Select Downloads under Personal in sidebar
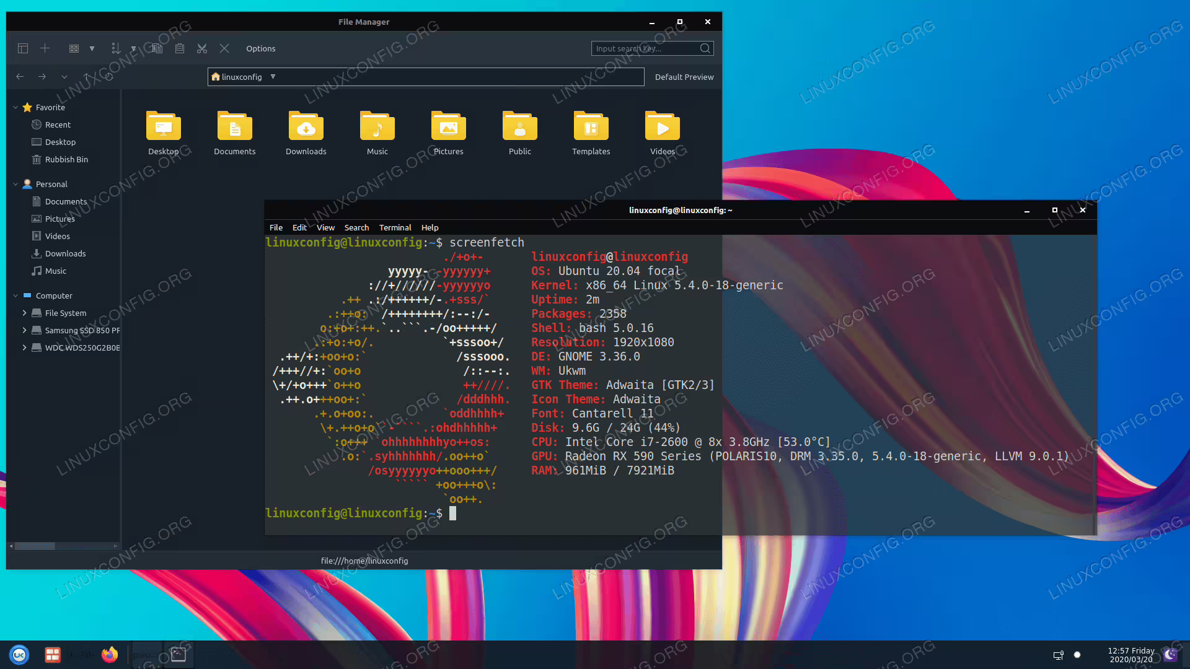1190x669 pixels. point(65,253)
